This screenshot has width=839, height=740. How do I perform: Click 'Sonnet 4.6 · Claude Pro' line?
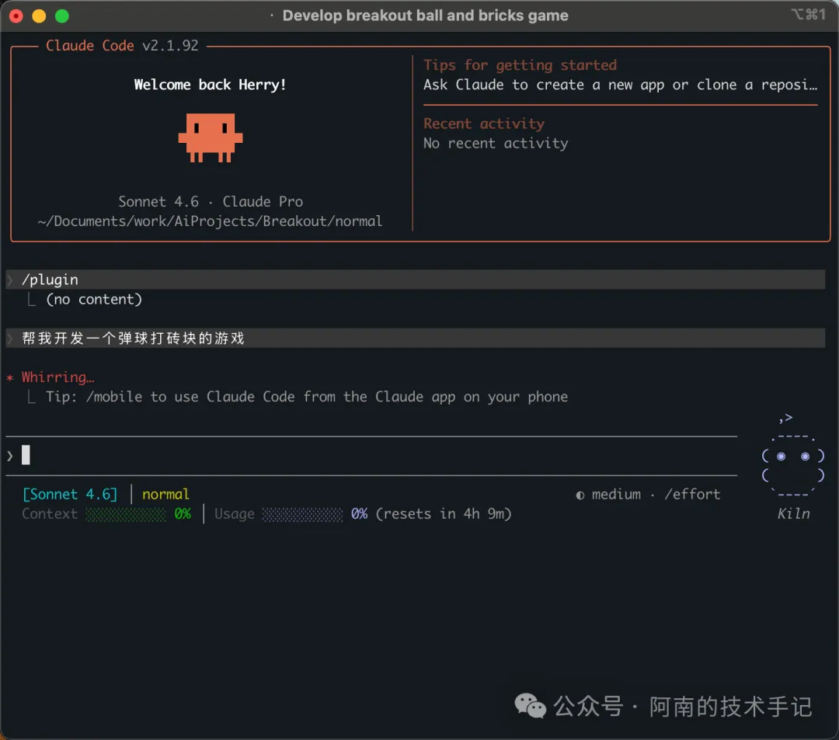(211, 202)
